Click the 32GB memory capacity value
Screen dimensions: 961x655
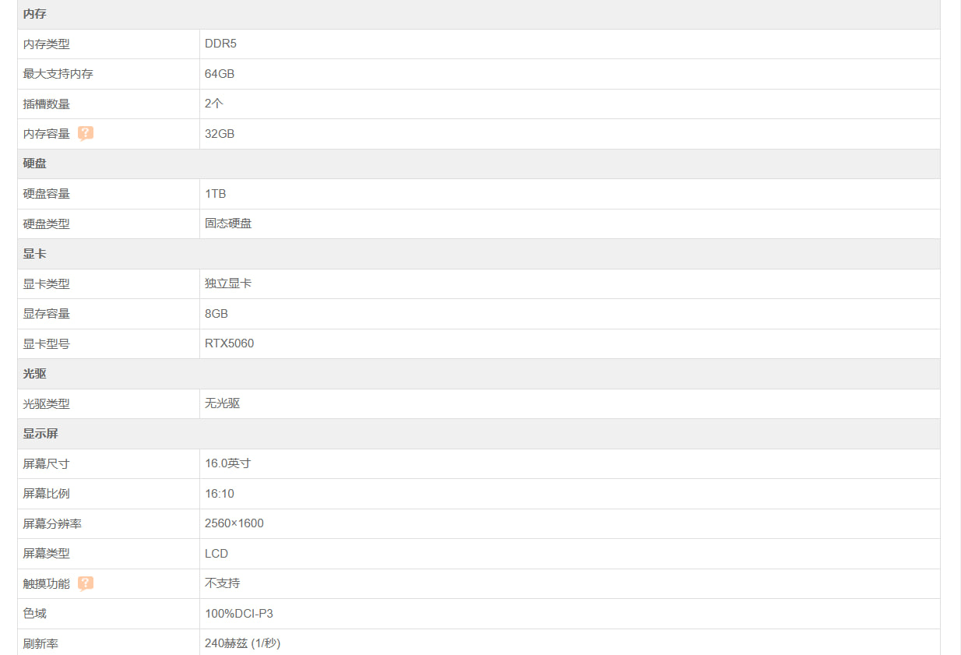point(220,134)
